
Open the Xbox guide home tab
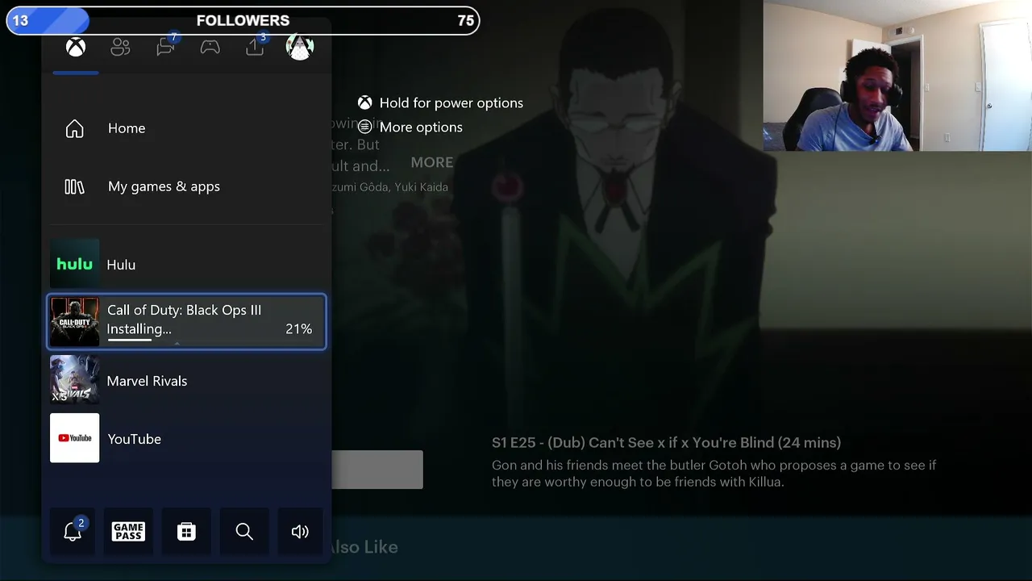point(76,48)
